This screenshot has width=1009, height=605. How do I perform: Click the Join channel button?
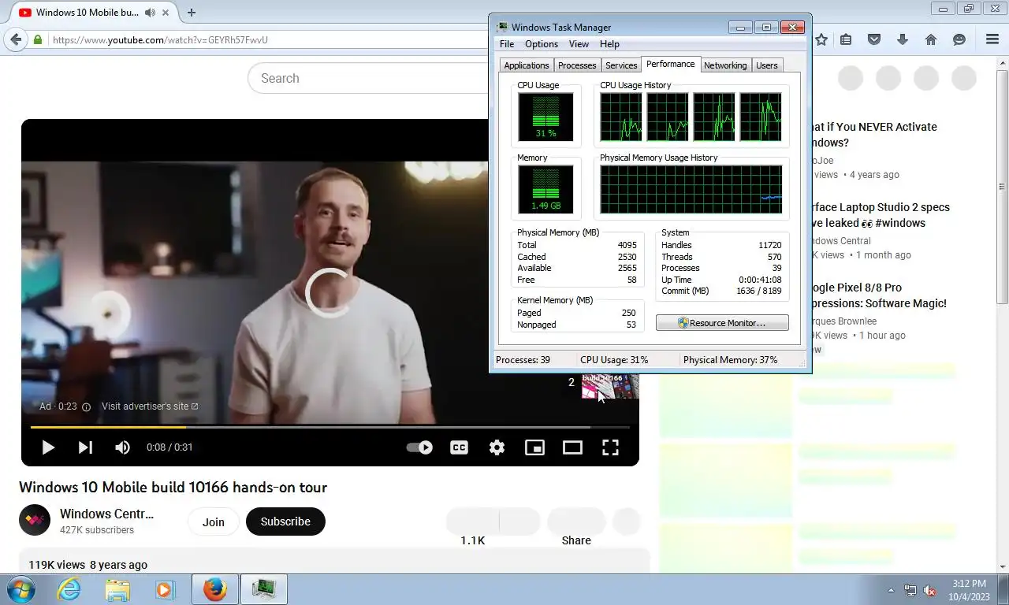pyautogui.click(x=213, y=521)
